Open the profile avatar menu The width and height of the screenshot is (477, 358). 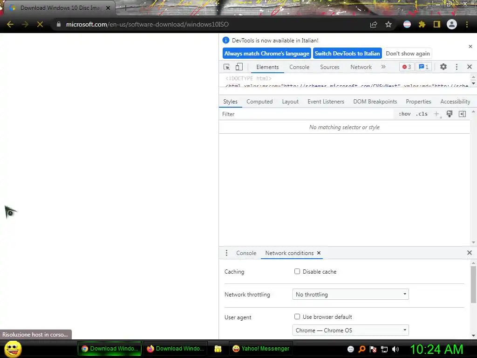click(x=452, y=24)
